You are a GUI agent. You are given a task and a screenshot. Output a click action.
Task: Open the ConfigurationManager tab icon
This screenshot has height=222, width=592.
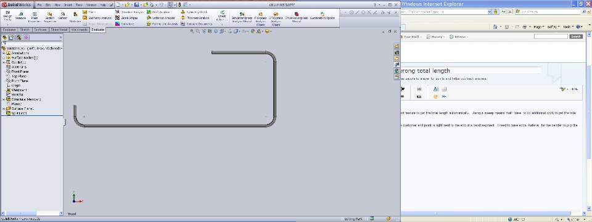[x=18, y=38]
